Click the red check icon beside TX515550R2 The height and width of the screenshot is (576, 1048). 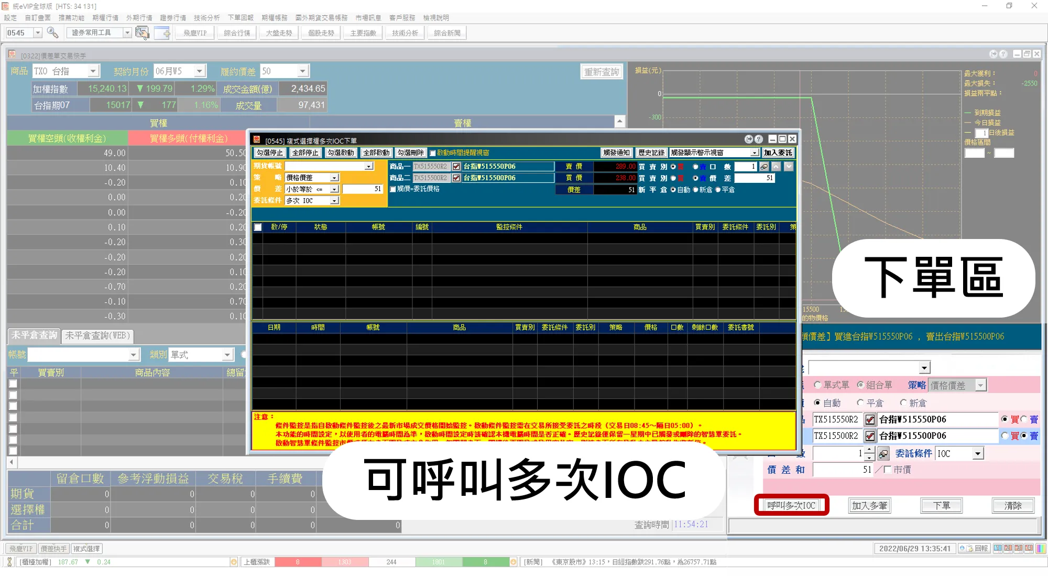click(x=870, y=420)
